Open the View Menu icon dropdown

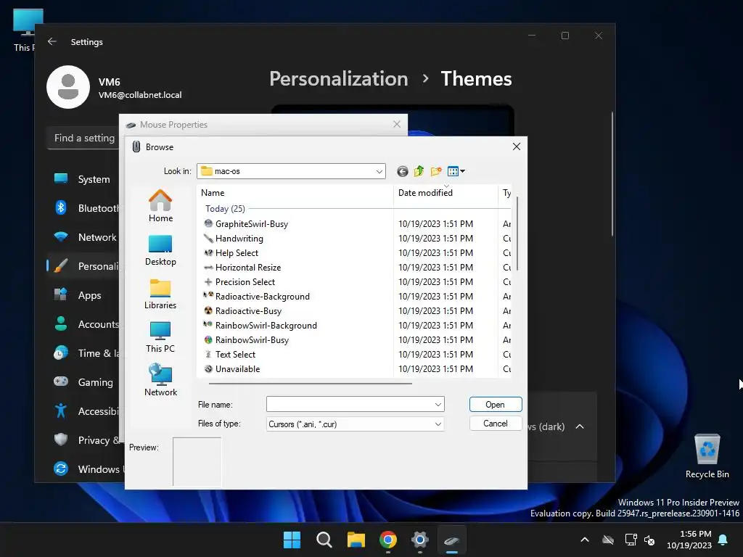click(x=456, y=171)
